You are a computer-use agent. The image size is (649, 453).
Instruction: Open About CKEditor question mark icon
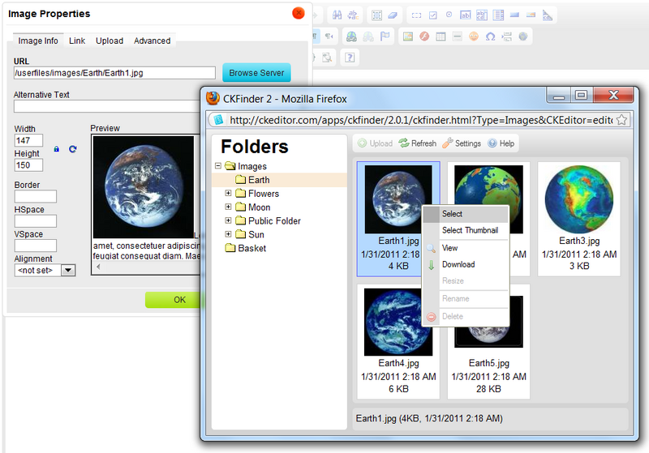pyautogui.click(x=350, y=58)
